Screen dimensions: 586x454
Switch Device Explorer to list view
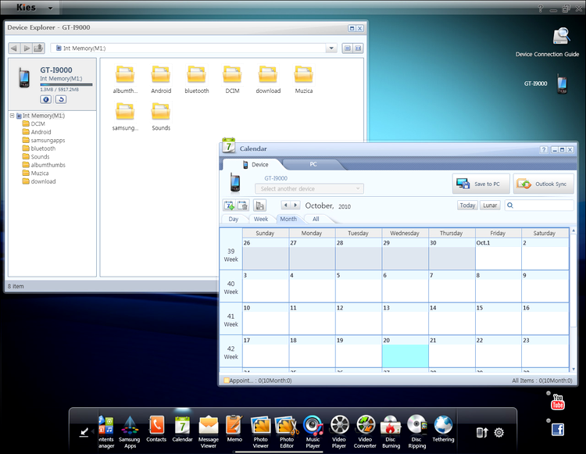pyautogui.click(x=347, y=48)
